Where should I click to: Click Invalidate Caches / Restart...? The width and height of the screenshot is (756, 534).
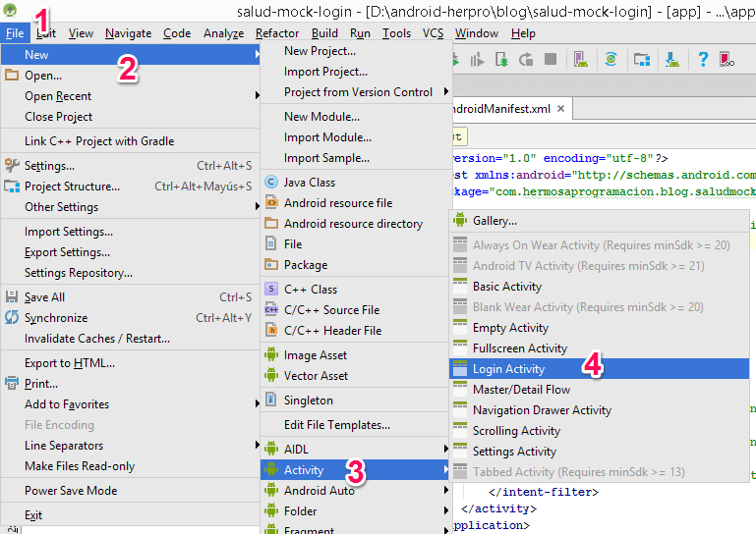(x=130, y=339)
